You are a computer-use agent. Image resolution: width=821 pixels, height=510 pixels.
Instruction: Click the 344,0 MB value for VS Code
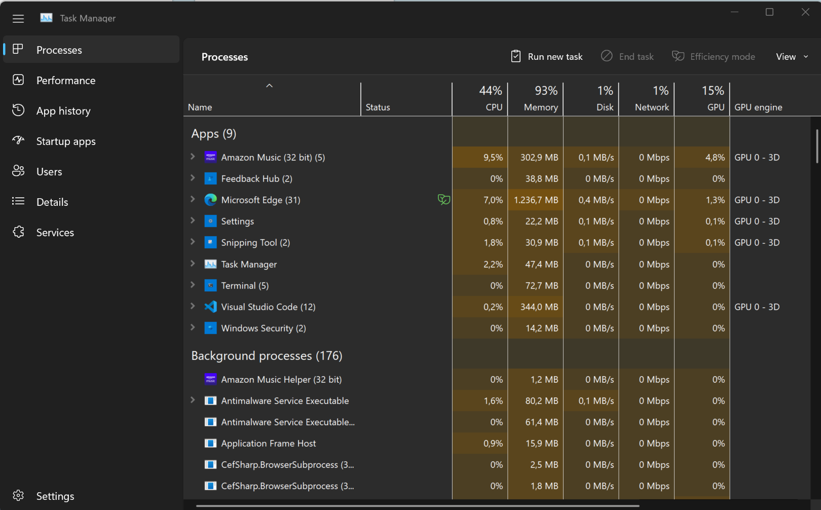[539, 307]
